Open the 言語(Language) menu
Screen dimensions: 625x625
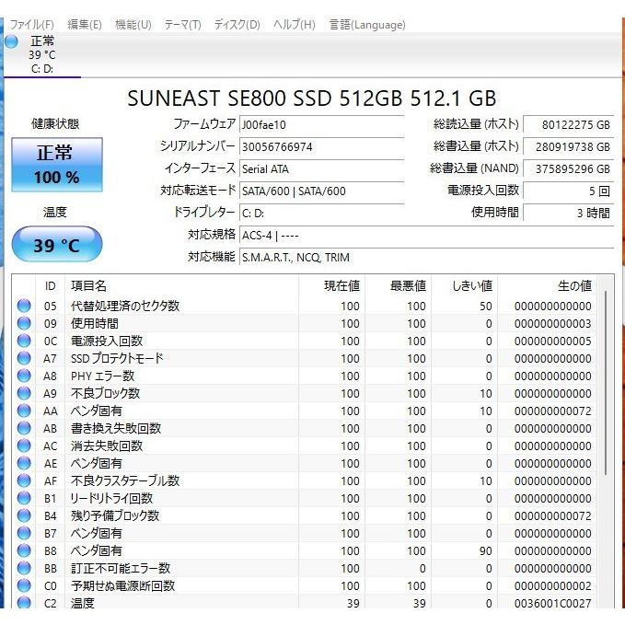(367, 25)
